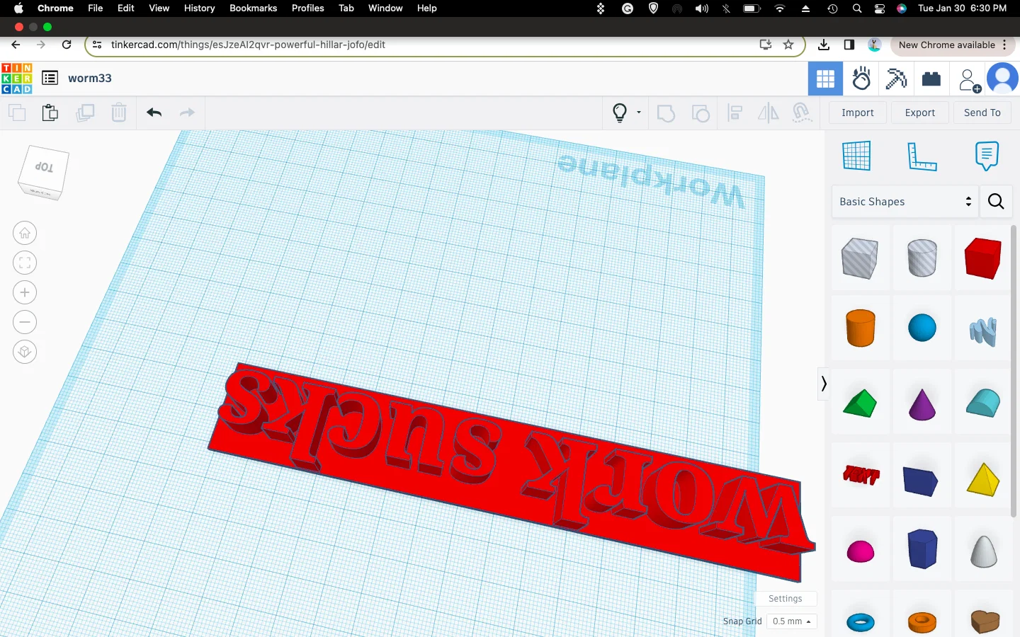The height and width of the screenshot is (637, 1020).
Task: Select the Workplane tool
Action: [x=856, y=156]
